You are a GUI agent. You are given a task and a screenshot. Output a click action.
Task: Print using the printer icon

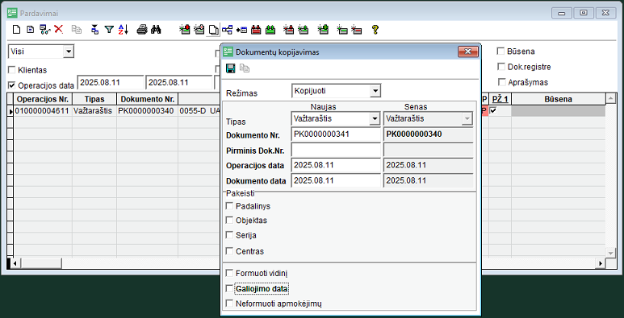point(142,29)
